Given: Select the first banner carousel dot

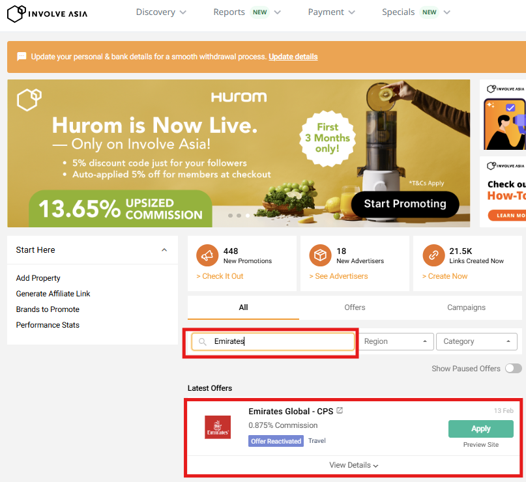Looking at the screenshot, I should pos(230,215).
